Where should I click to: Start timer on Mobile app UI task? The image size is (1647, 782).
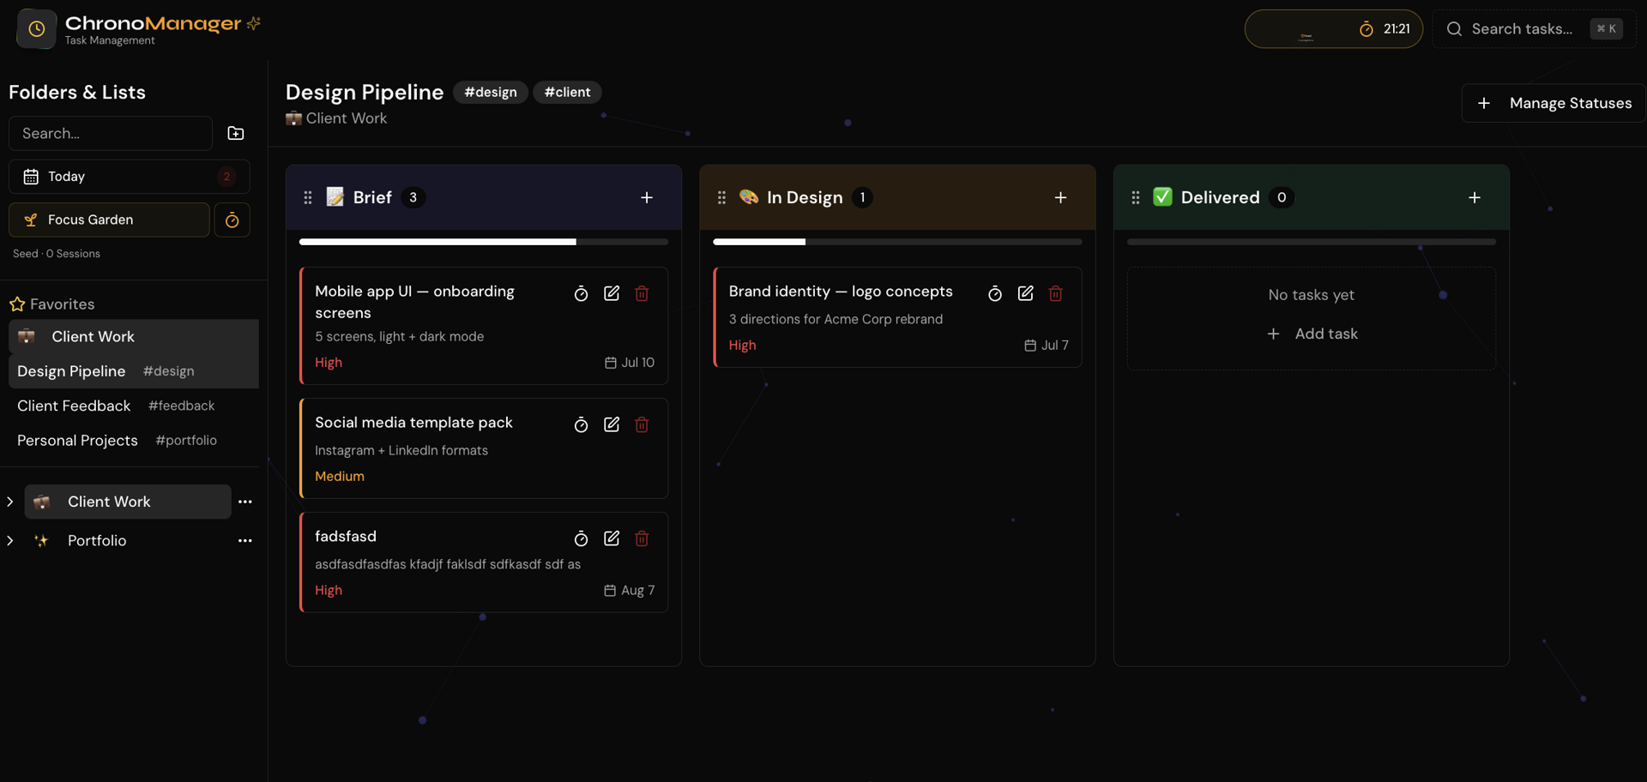click(581, 293)
